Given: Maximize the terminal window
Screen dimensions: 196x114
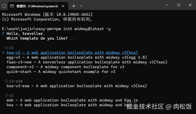Looking at the screenshot, I should point(179,5).
